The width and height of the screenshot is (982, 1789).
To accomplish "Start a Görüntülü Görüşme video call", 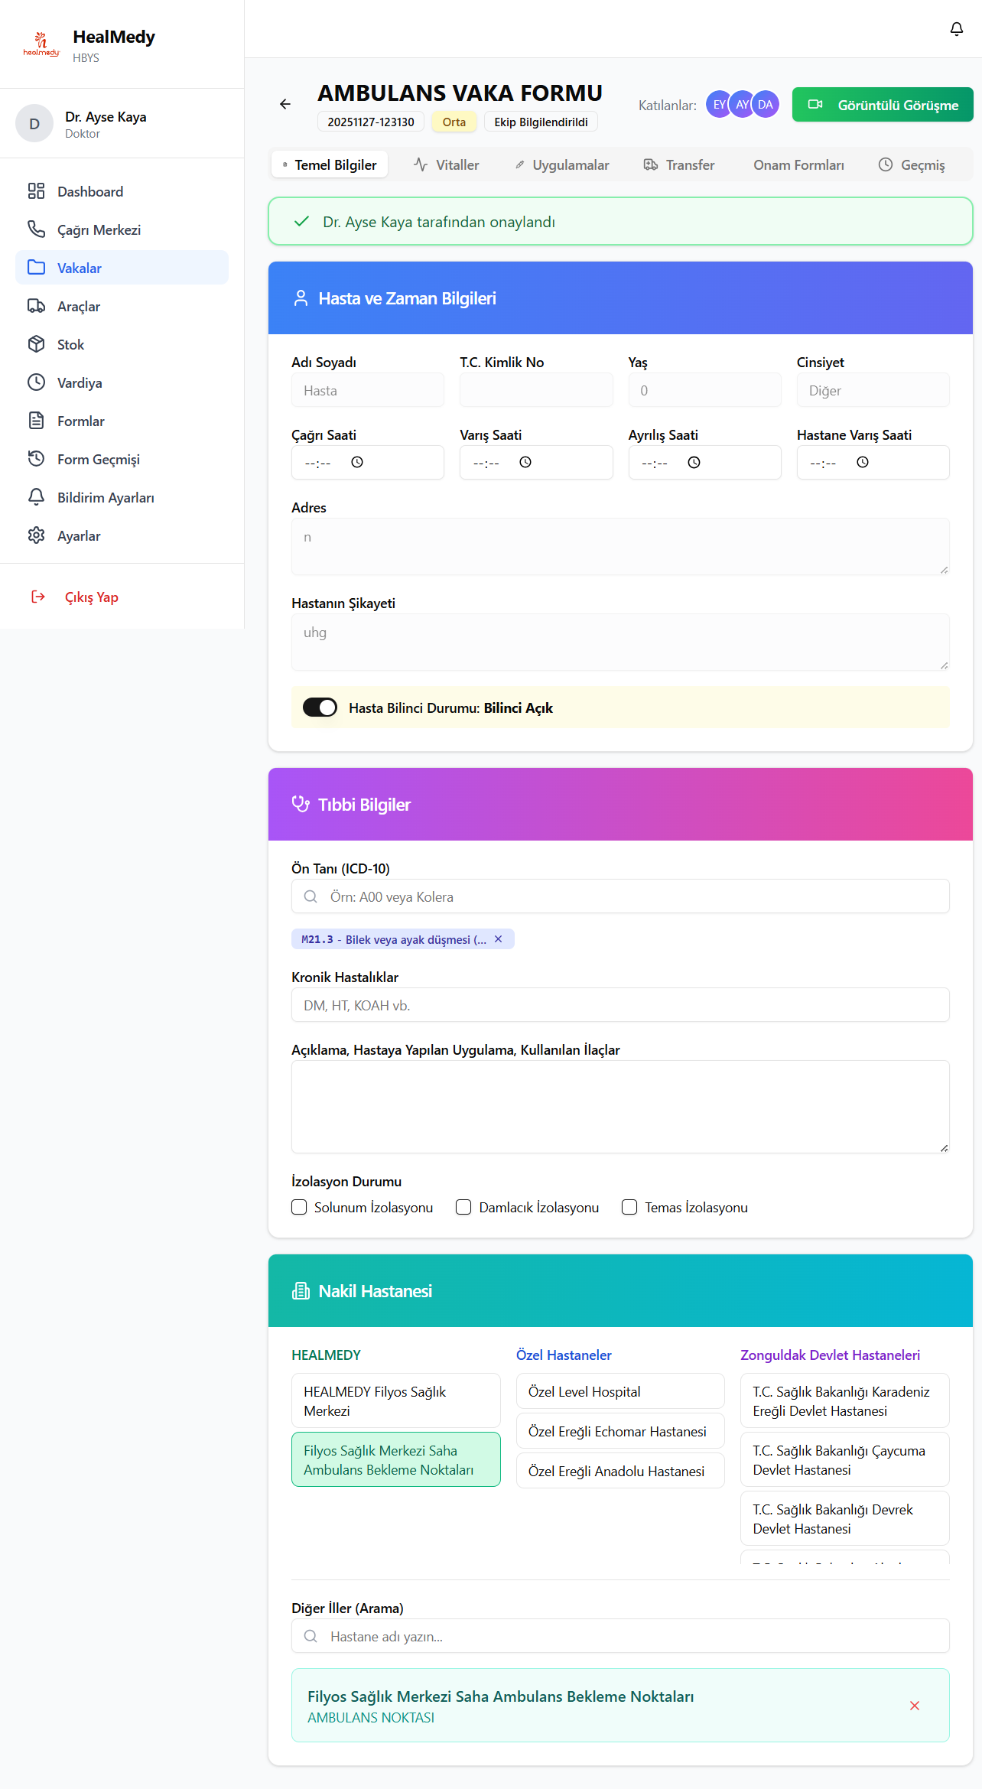I will point(882,105).
